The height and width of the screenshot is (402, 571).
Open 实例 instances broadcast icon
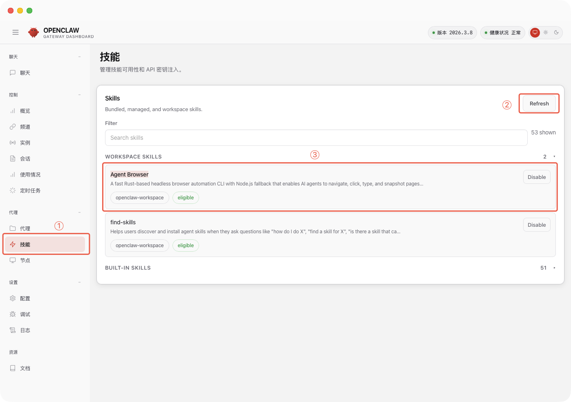[13, 143]
